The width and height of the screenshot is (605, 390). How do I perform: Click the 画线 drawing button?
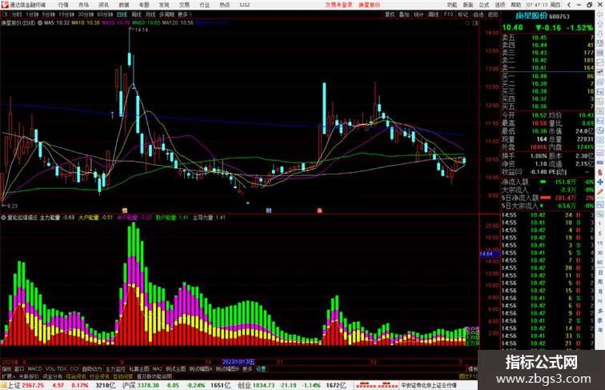click(433, 14)
